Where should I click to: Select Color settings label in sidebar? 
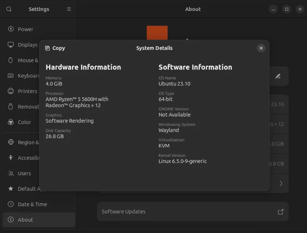point(25,122)
